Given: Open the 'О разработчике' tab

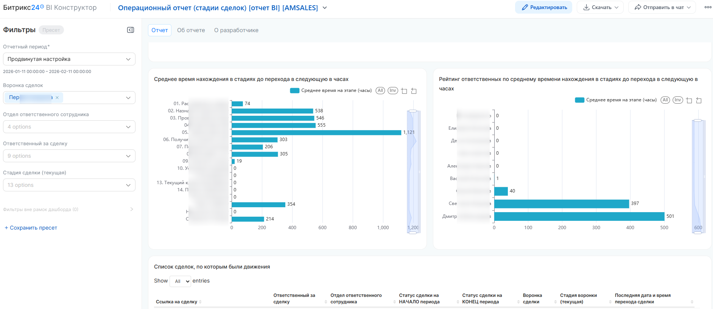Looking at the screenshot, I should point(236,30).
